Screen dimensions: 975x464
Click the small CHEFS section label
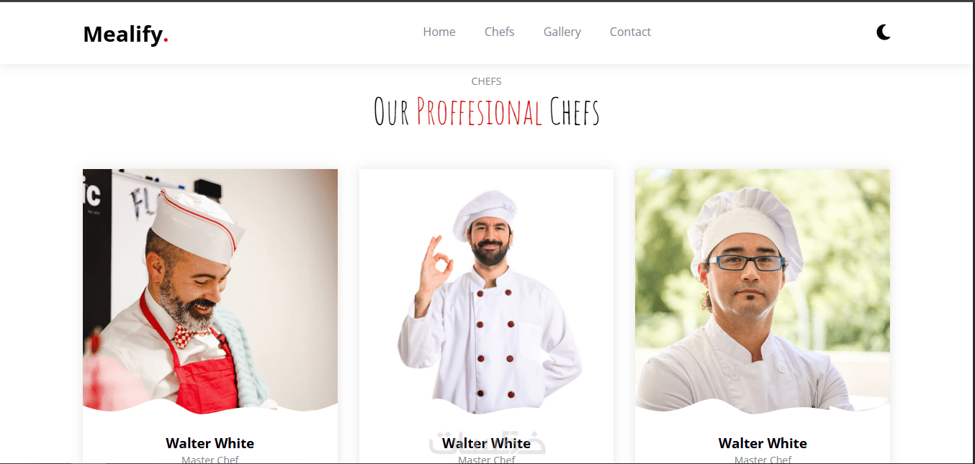(486, 81)
